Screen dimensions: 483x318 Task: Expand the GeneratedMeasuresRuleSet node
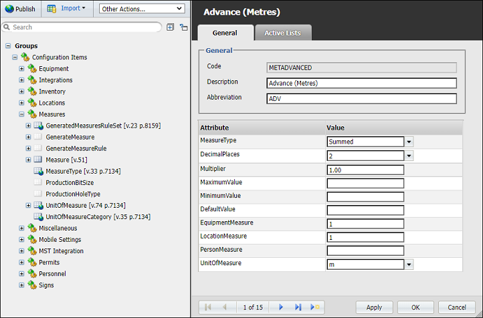click(28, 126)
